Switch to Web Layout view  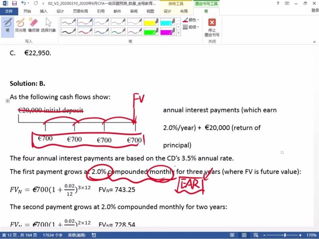click(256, 235)
